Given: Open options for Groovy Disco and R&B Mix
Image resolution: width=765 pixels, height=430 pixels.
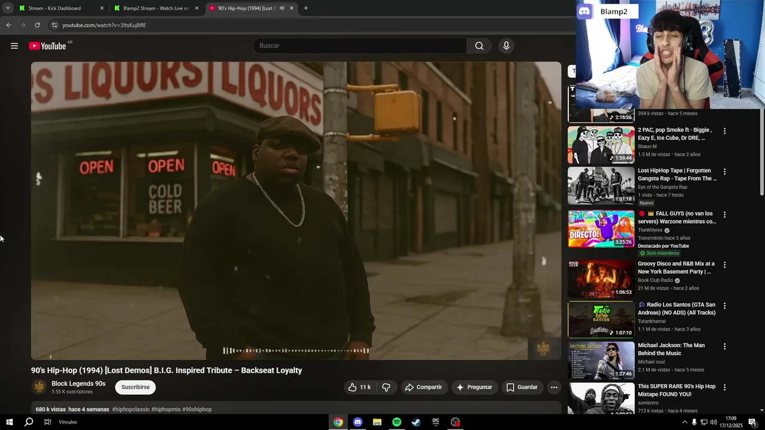Looking at the screenshot, I should point(724,265).
